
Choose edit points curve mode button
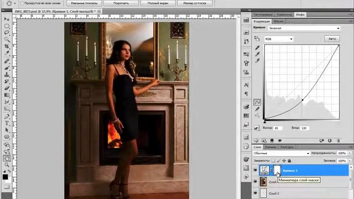coord(257,102)
